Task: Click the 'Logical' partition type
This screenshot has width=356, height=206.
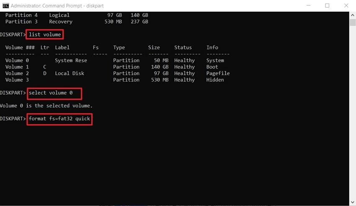Action: (59, 15)
